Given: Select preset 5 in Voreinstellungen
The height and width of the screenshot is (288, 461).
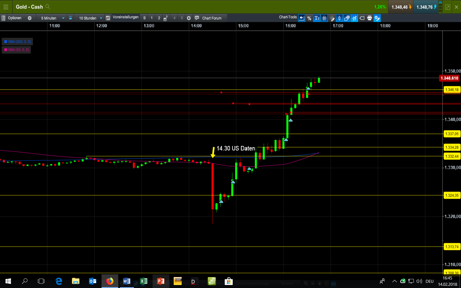Looking at the screenshot, I should click(182, 18).
